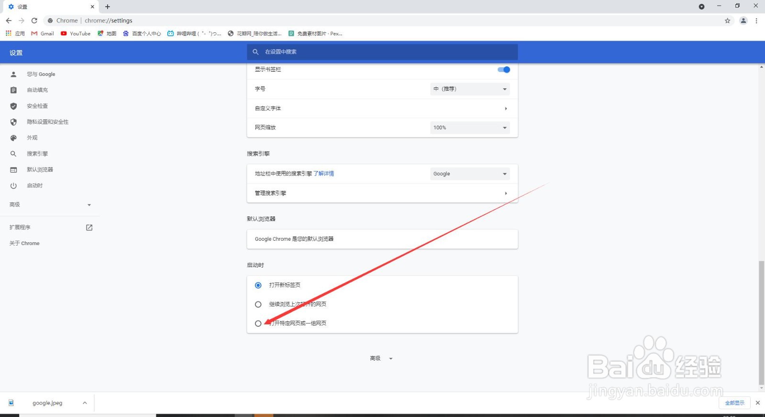765x417 pixels.
Task: Open the 字号 font size dropdown
Action: [470, 89]
